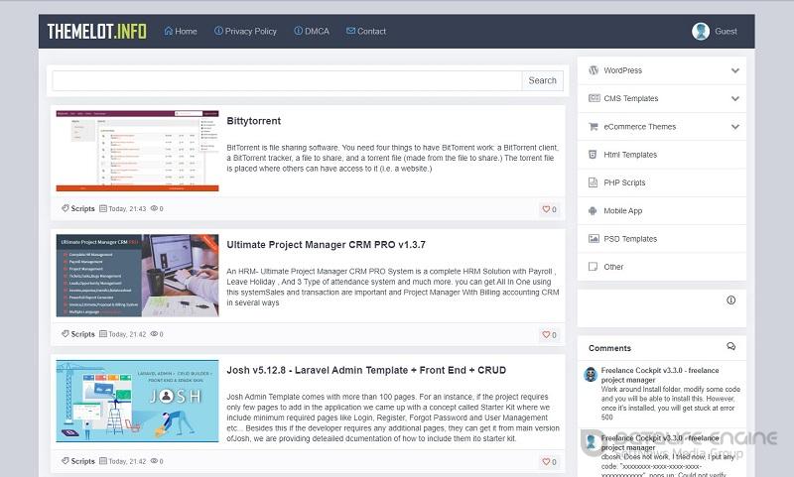Open the Html Templates category
The width and height of the screenshot is (794, 477).
pos(630,155)
